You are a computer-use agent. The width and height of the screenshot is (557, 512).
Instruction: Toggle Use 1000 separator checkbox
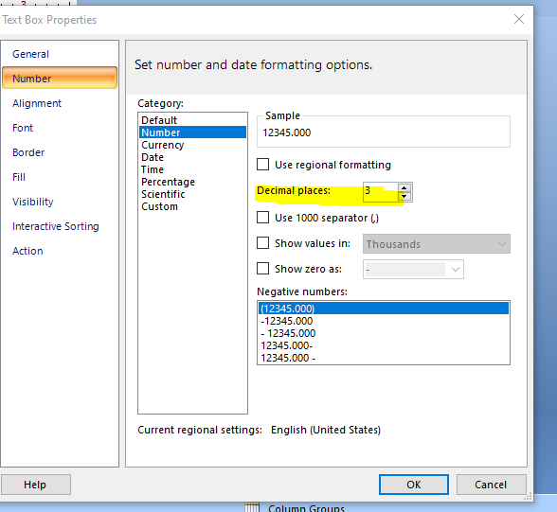263,218
